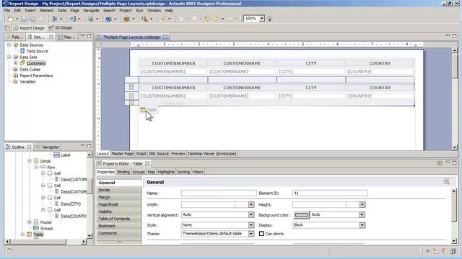The image size is (462, 259).
Task: Collapse the Data Sets node
Action: tap(9, 58)
